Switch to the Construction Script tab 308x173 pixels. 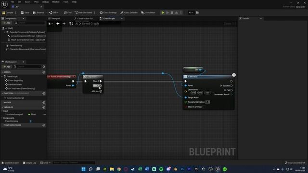pyautogui.click(x=84, y=18)
